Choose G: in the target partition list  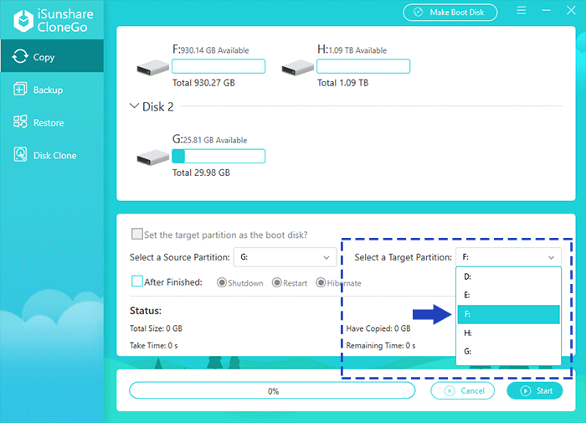coord(508,352)
